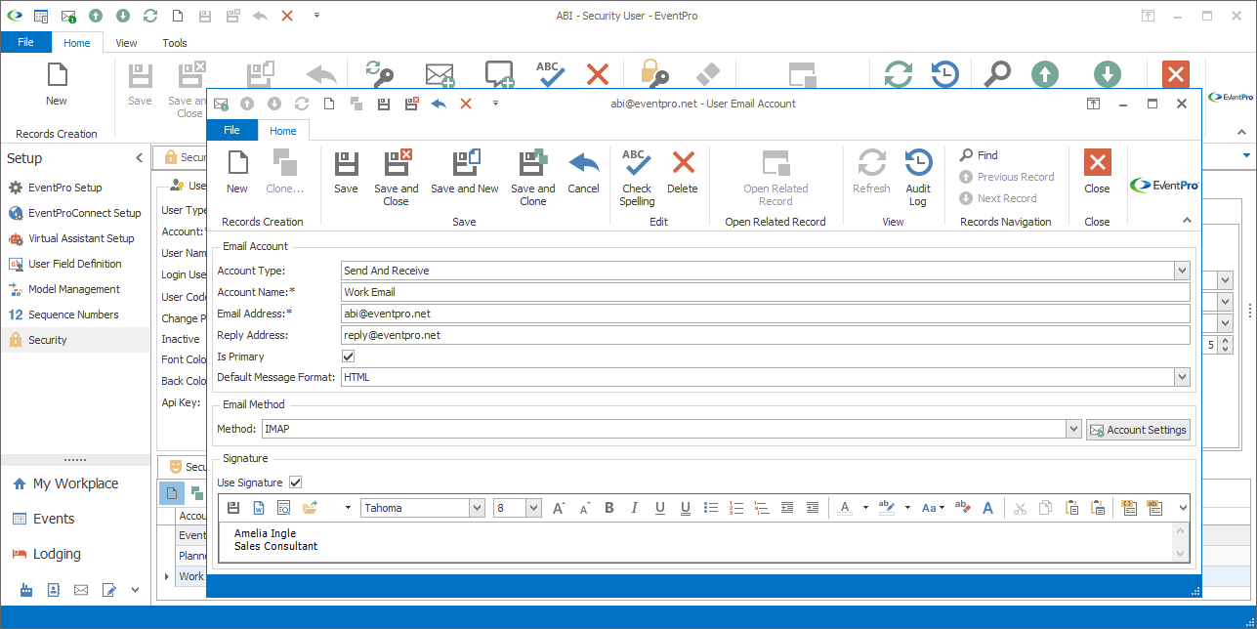The width and height of the screenshot is (1257, 629).
Task: Click the increase indent icon in the signature toolbar
Action: [813, 508]
